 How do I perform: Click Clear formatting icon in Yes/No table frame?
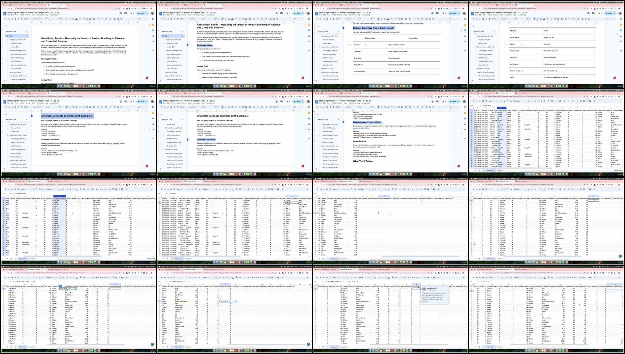(x=589, y=19)
